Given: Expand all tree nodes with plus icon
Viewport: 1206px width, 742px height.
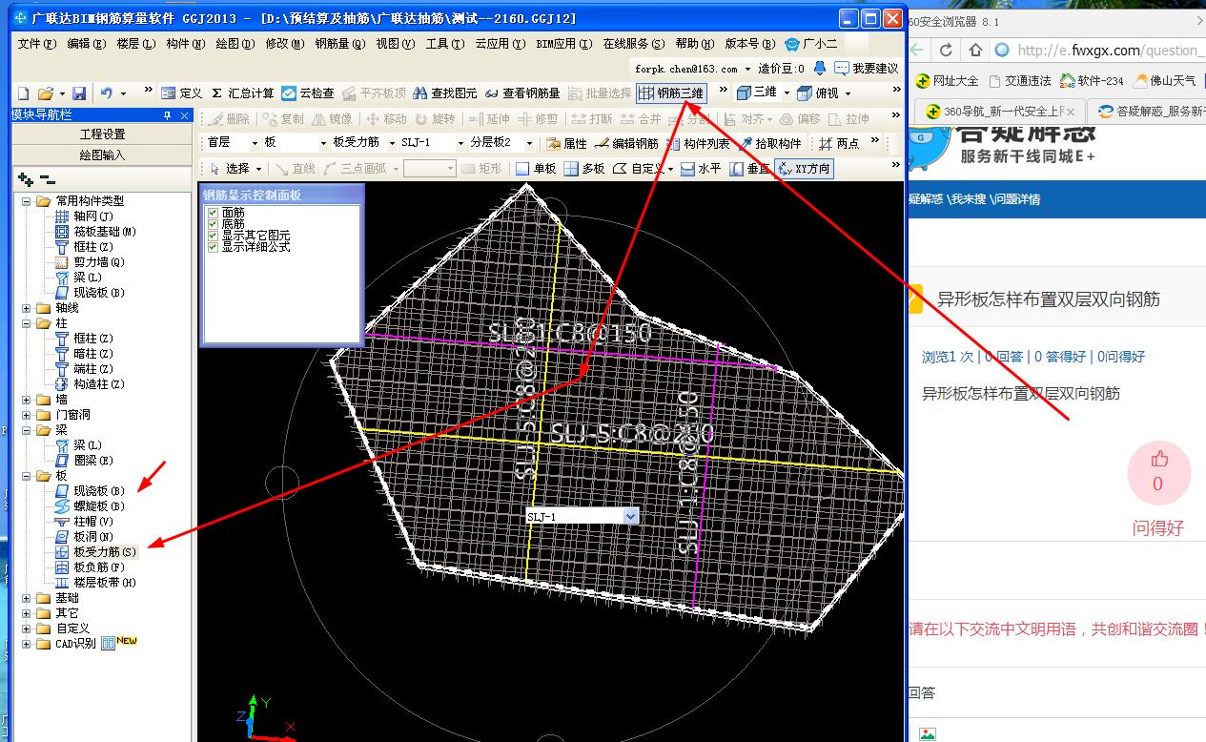Looking at the screenshot, I should tap(26, 179).
